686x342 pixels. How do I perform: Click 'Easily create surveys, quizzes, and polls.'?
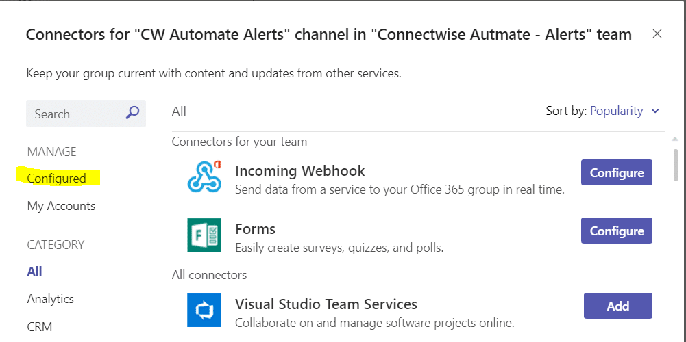(x=339, y=248)
